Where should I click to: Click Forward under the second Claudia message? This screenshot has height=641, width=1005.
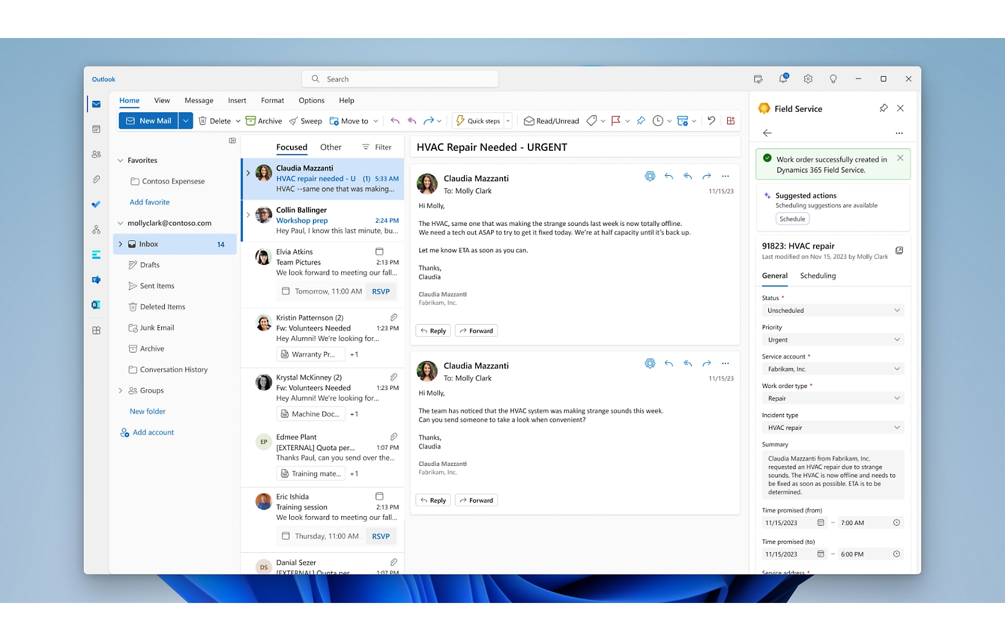click(x=476, y=500)
